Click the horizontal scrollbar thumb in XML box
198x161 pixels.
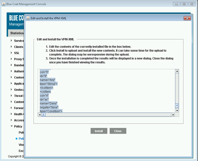pyautogui.click(x=44, y=115)
